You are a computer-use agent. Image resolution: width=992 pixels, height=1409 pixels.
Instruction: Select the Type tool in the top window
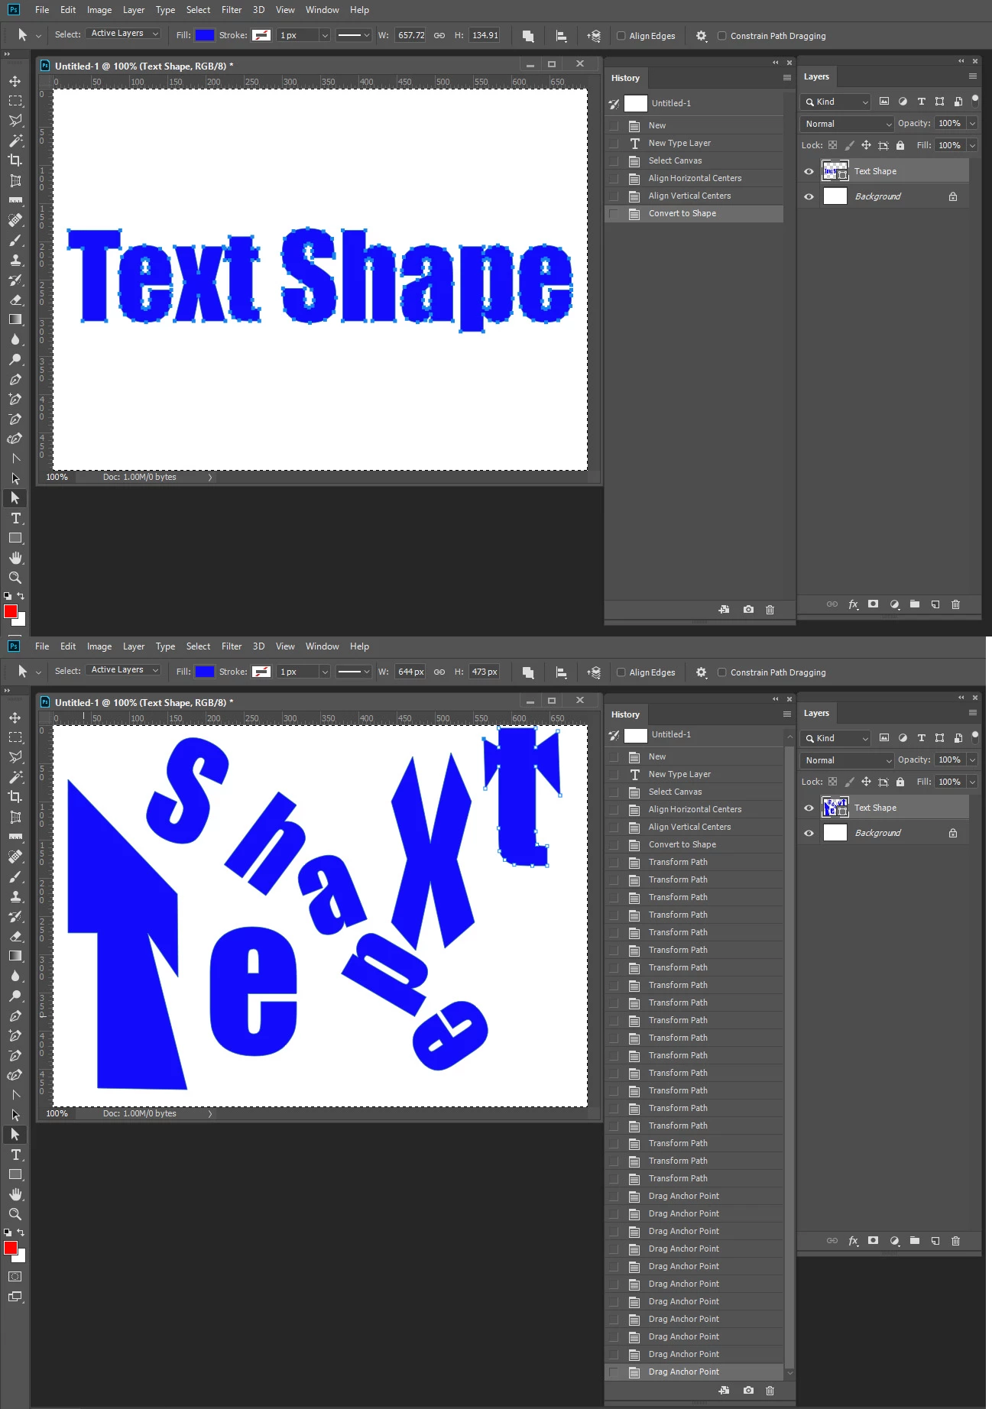[15, 518]
